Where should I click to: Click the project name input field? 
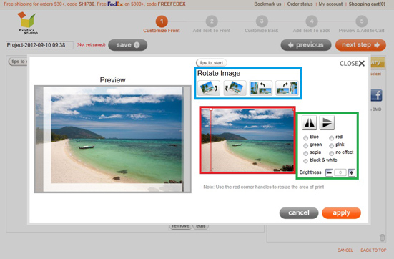click(39, 45)
